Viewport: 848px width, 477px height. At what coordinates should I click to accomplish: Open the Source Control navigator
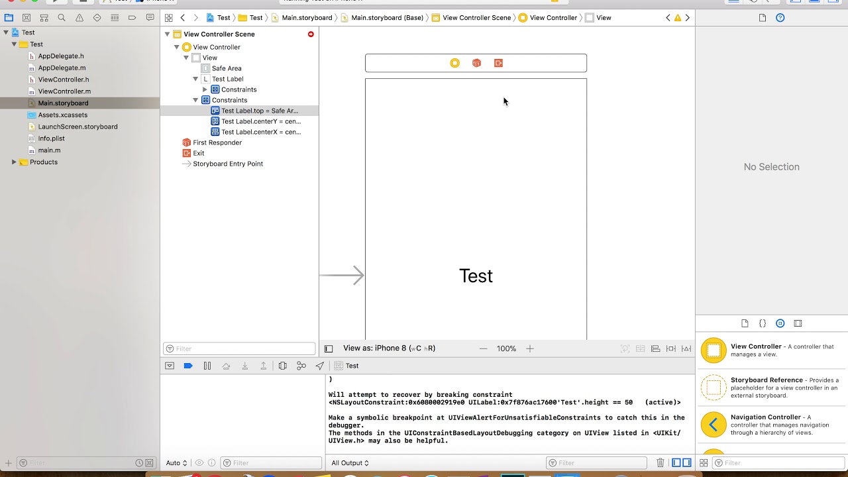[26, 18]
